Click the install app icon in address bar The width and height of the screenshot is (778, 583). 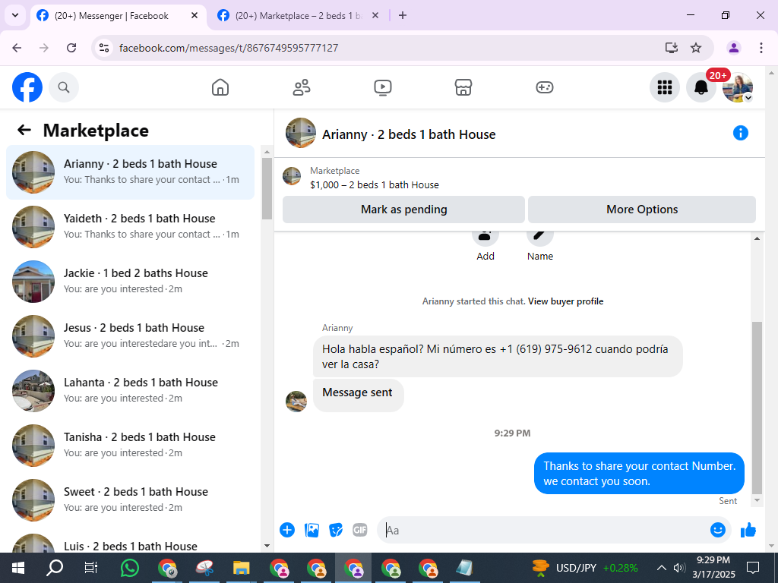[671, 48]
